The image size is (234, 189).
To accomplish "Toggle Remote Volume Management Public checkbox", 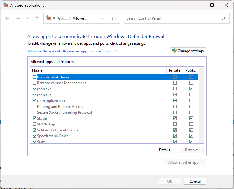I will pos(191,83).
